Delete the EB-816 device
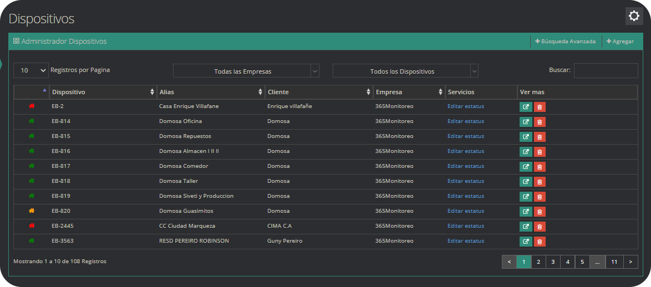This screenshot has width=651, height=287. coord(540,152)
